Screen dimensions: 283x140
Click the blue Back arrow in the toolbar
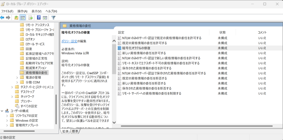pyautogui.click(x=2, y=17)
